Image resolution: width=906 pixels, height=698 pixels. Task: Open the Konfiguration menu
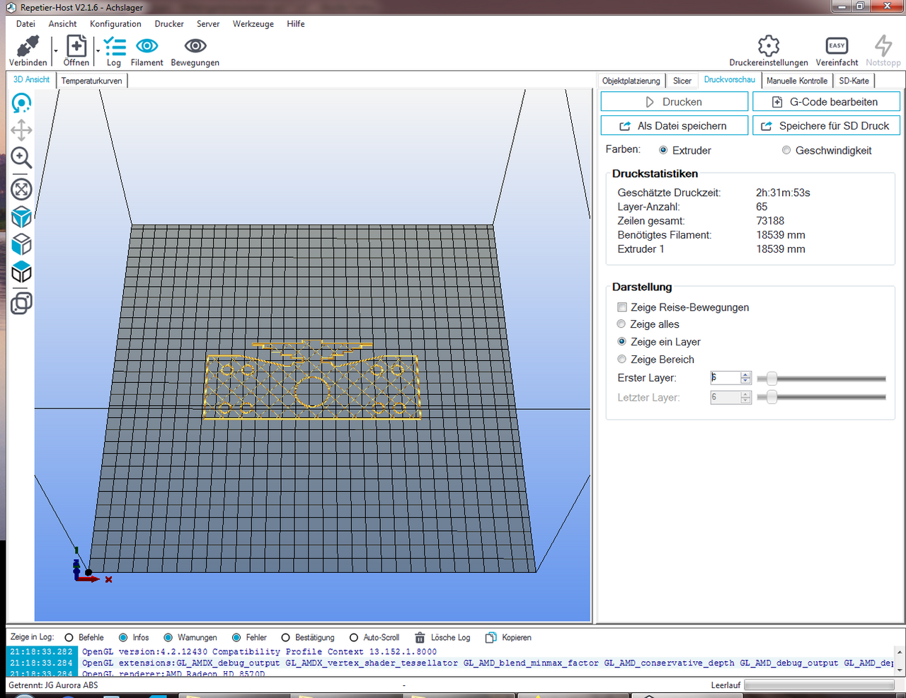click(x=115, y=24)
